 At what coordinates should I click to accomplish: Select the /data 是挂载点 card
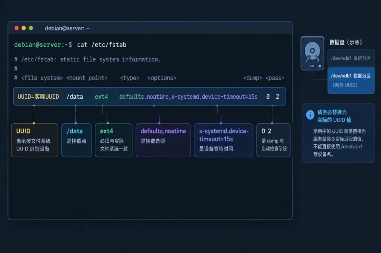tap(77, 141)
